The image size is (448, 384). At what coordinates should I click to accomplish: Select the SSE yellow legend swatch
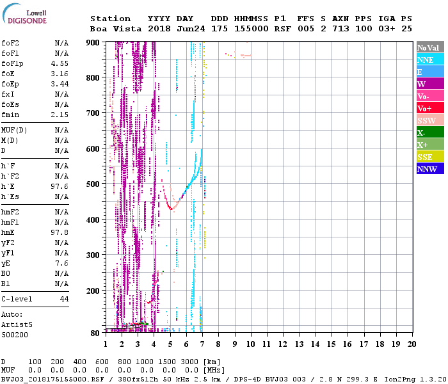tap(430, 157)
